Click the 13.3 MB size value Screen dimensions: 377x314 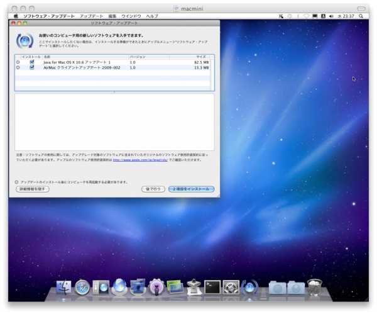click(202, 68)
